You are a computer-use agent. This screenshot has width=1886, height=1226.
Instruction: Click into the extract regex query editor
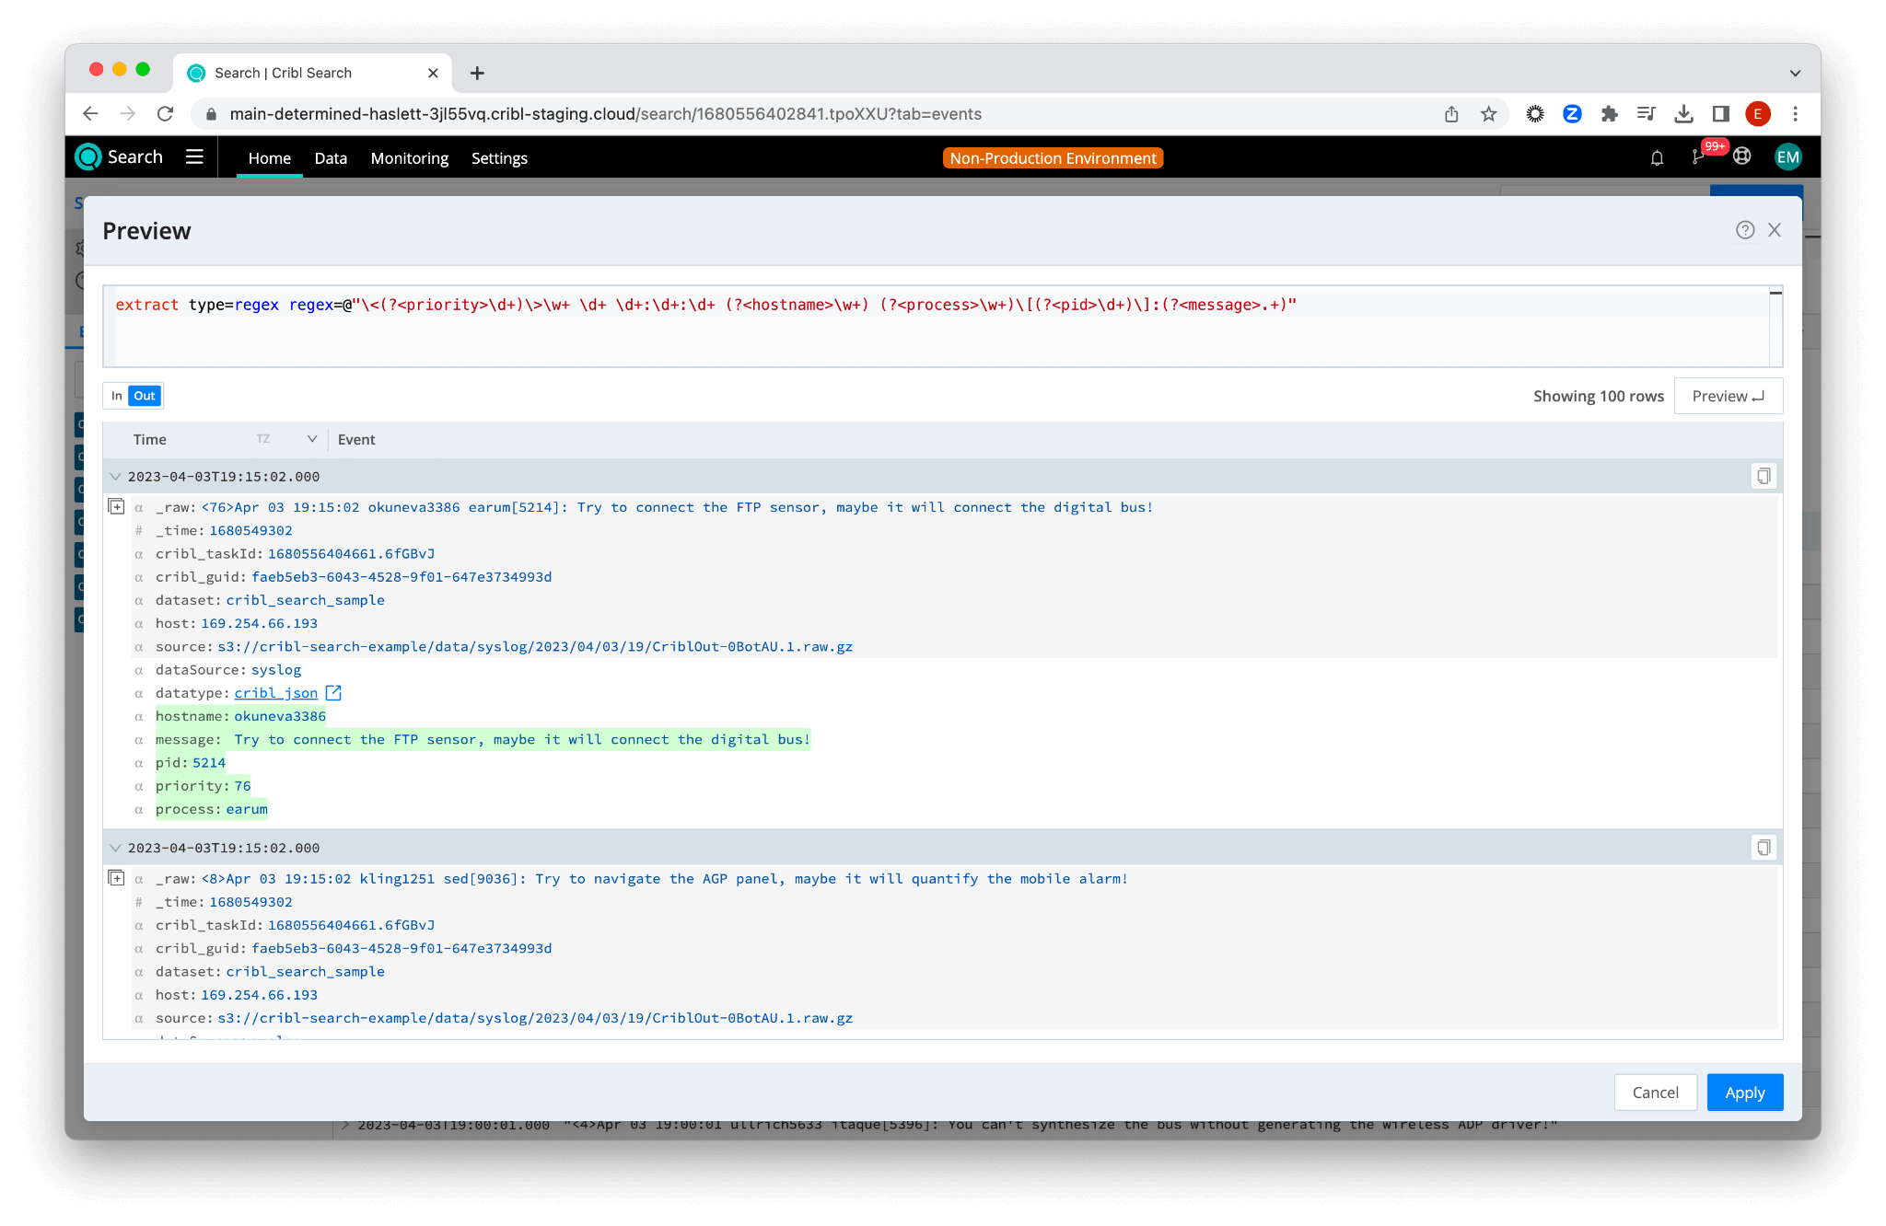pyautogui.click(x=921, y=331)
